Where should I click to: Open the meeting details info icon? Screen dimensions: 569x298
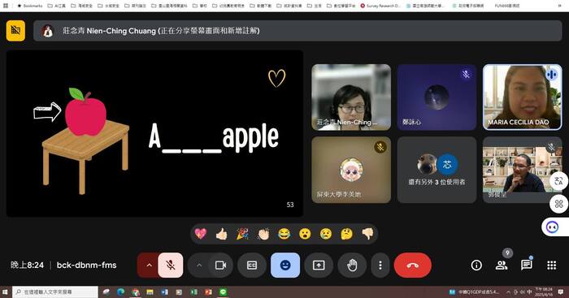[x=476, y=266]
